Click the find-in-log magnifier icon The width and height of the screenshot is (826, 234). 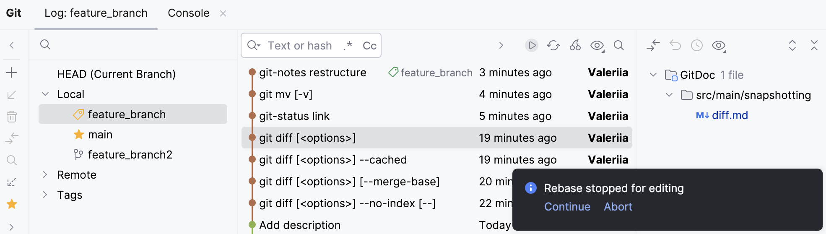click(619, 45)
